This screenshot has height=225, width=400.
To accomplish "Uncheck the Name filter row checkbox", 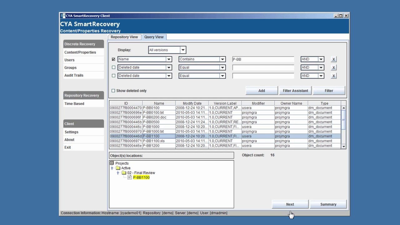I will point(113,59).
